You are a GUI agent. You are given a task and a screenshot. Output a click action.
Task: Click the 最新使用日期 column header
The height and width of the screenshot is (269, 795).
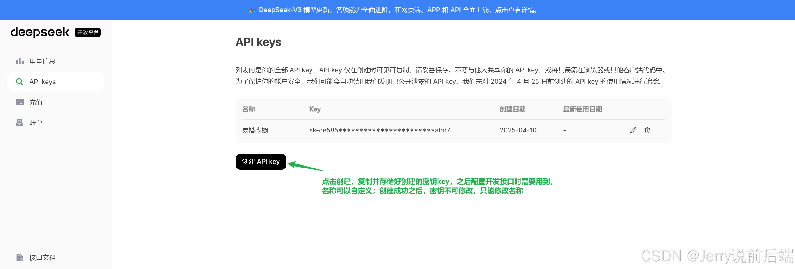point(582,109)
